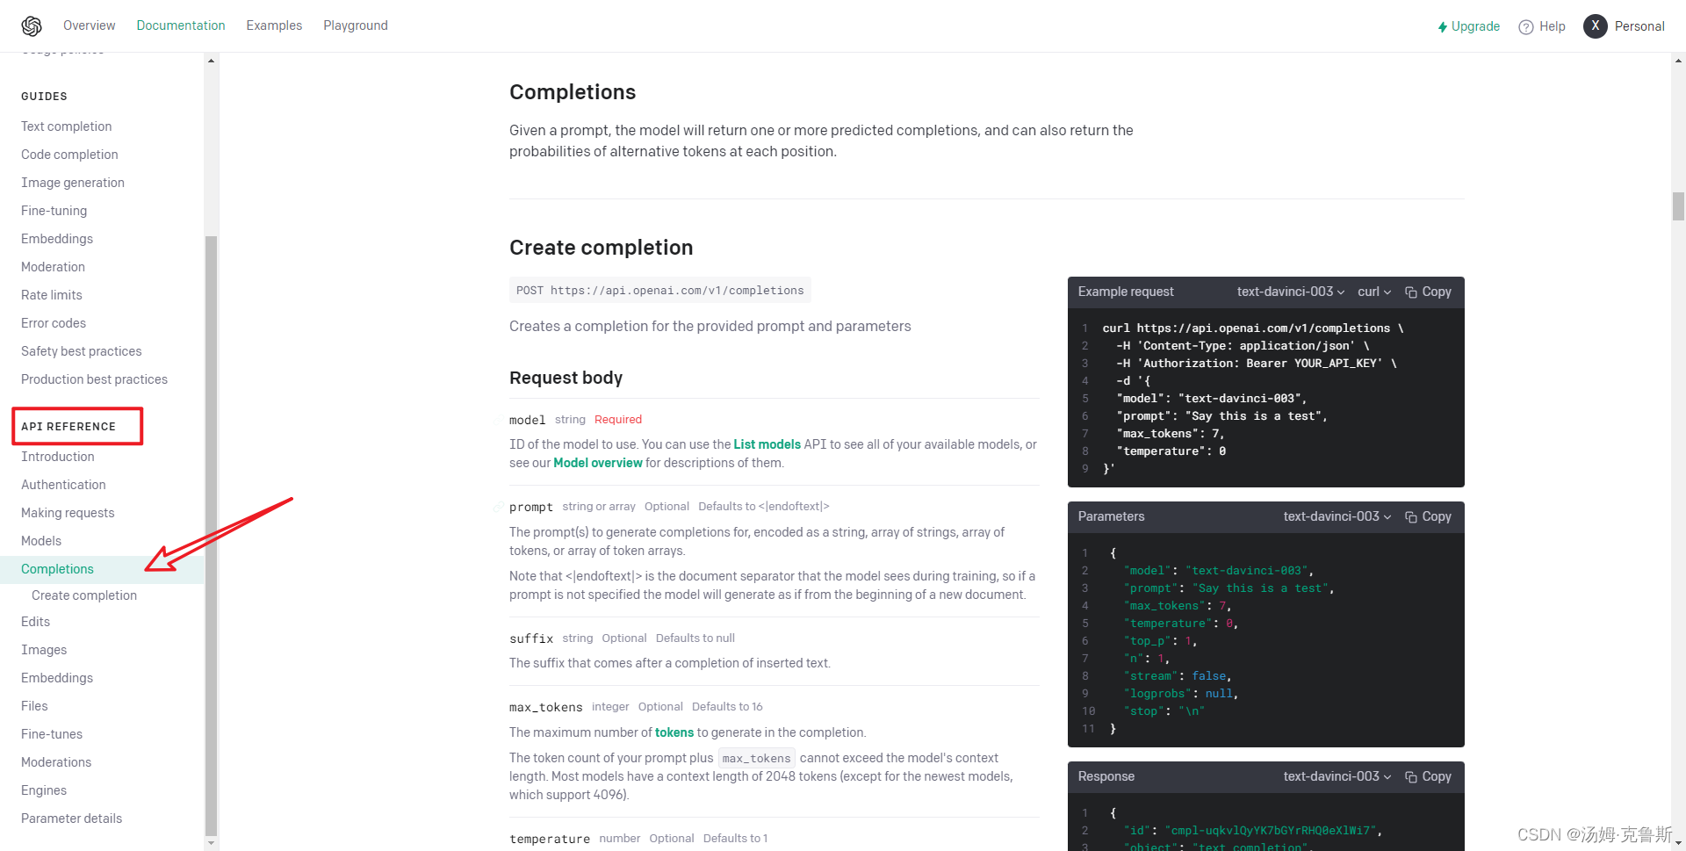Select Create completion in the sidebar
Viewport: 1686px width, 851px height.
84,595
